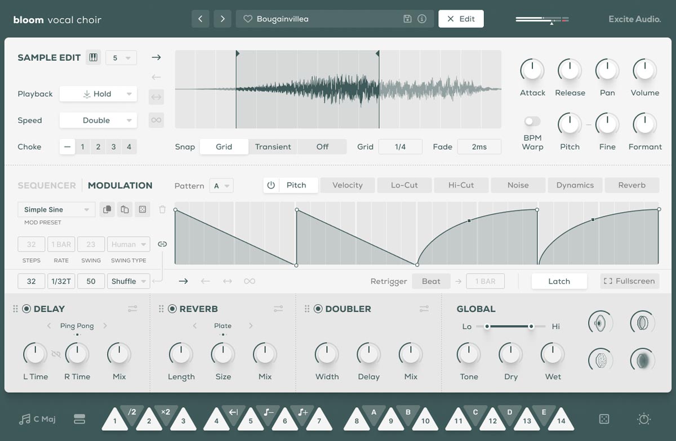The width and height of the screenshot is (676, 441).
Task: Click the link icon next to Swing Type
Action: (x=163, y=244)
